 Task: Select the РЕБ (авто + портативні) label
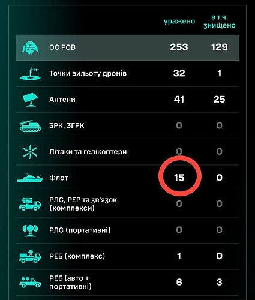[x=70, y=282]
